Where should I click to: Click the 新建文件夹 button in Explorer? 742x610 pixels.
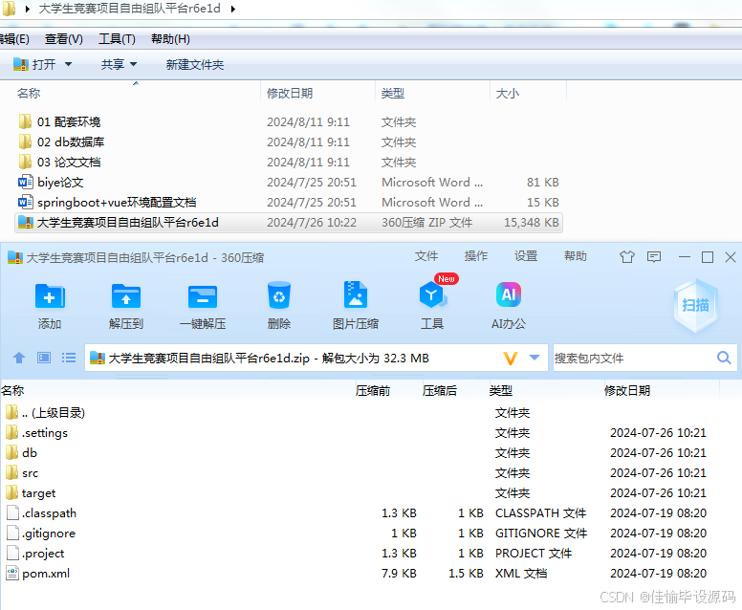194,64
